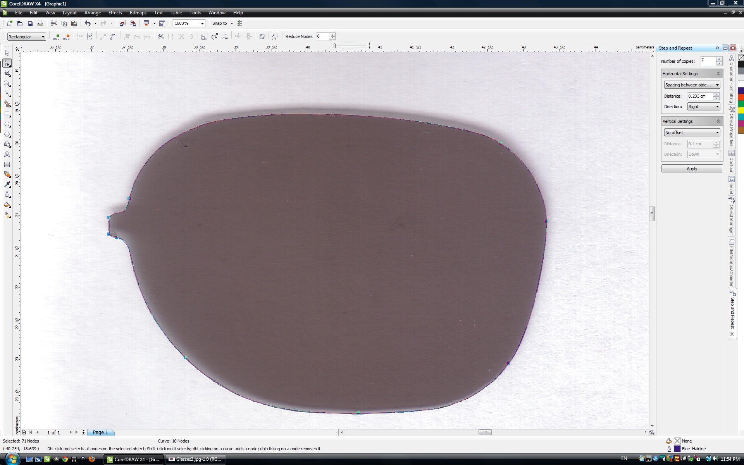Open the Bitmaps menu
The width and height of the screenshot is (744, 465).
click(138, 13)
